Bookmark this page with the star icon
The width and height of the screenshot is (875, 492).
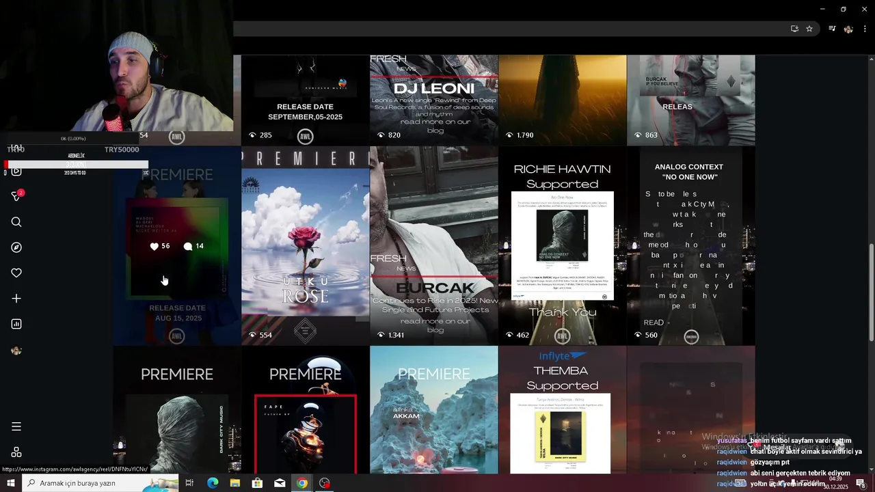809,29
